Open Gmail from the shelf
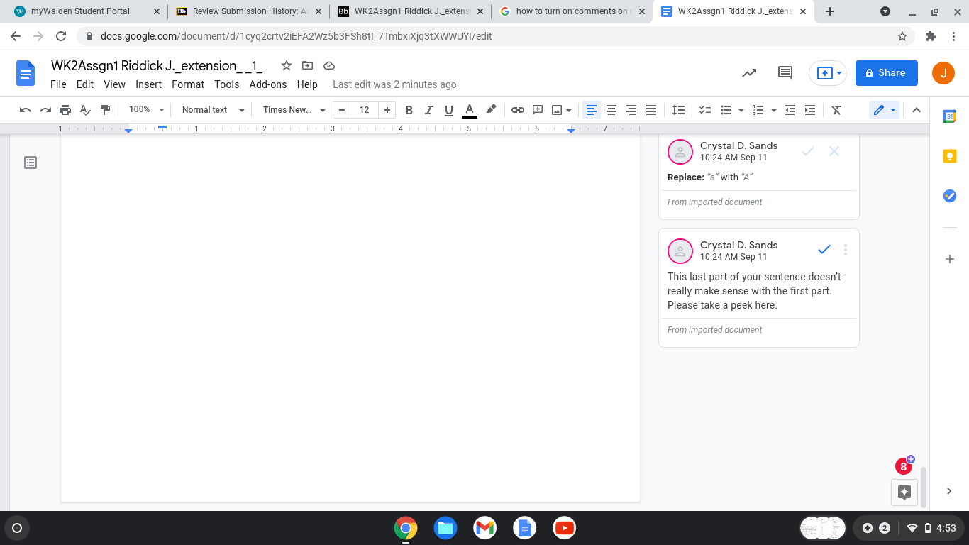969x545 pixels. tap(485, 527)
